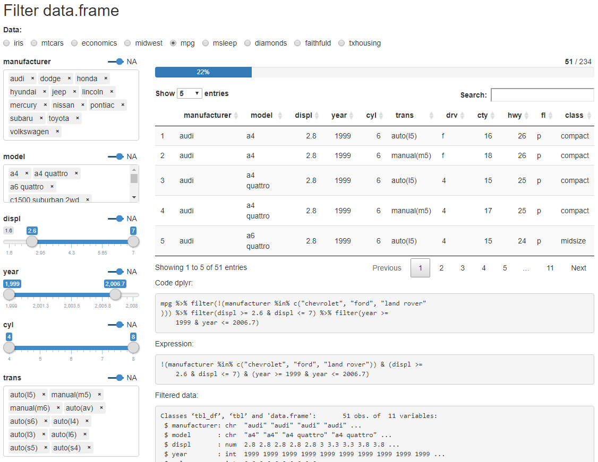This screenshot has height=462, width=598.
Task: Click the displ slider lower handle
Action: [x=32, y=241]
